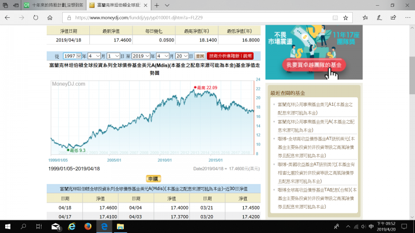
Task: Open Task View on taskbar
Action: coord(39,227)
